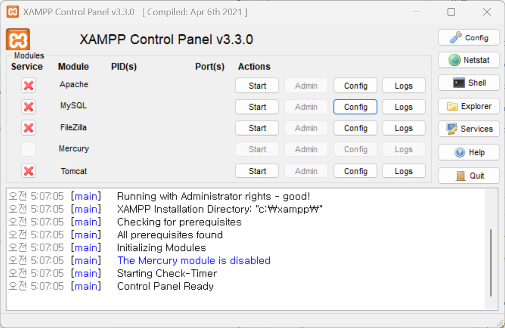The height and width of the screenshot is (328, 505).
Task: Open the FileZilla Logs menu
Action: [x=404, y=128]
